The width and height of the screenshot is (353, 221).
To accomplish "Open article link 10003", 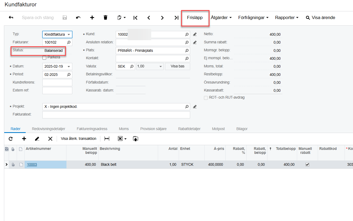I will pyautogui.click(x=32, y=164).
